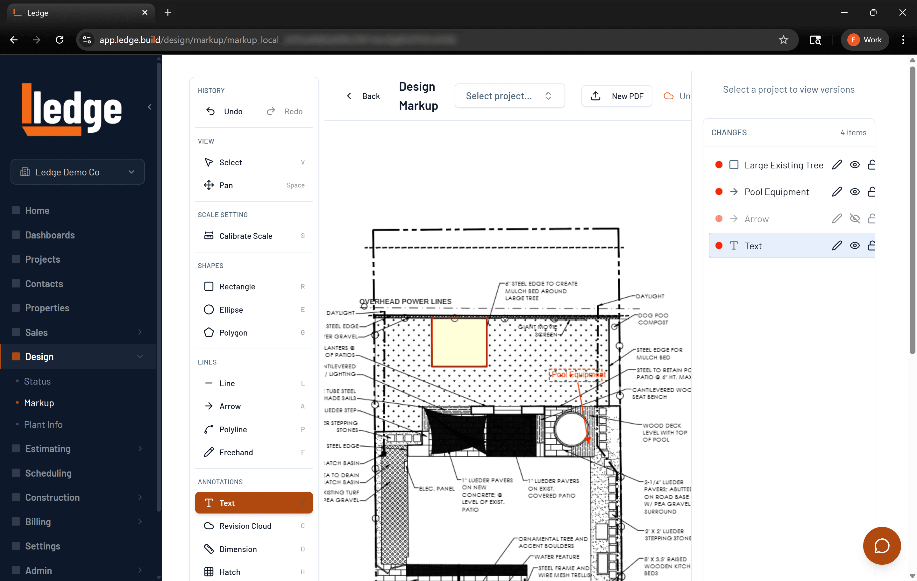Click the Redo button

tap(285, 111)
